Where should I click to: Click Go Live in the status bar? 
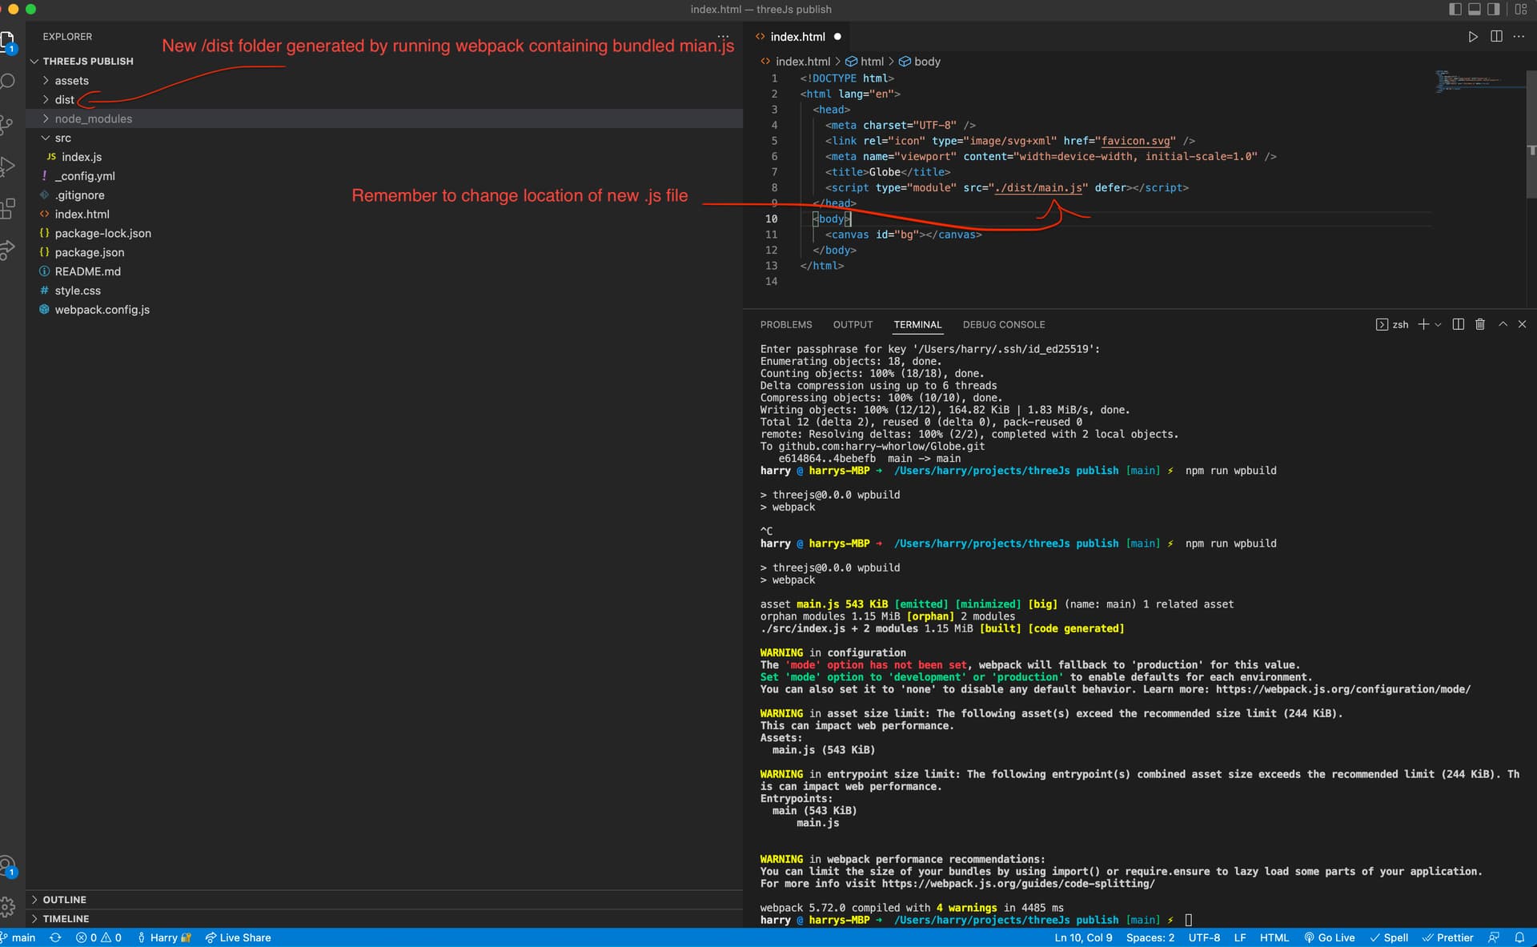[1329, 937]
